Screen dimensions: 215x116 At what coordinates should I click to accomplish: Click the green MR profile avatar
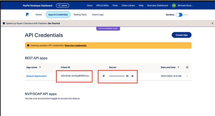pyautogui.click(x=174, y=6)
